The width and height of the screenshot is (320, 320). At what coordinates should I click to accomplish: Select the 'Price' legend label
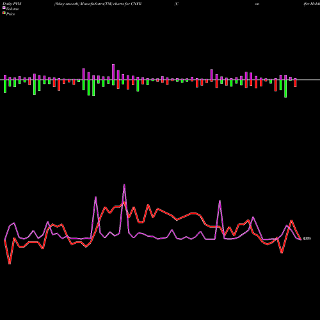pyautogui.click(x=10, y=14)
